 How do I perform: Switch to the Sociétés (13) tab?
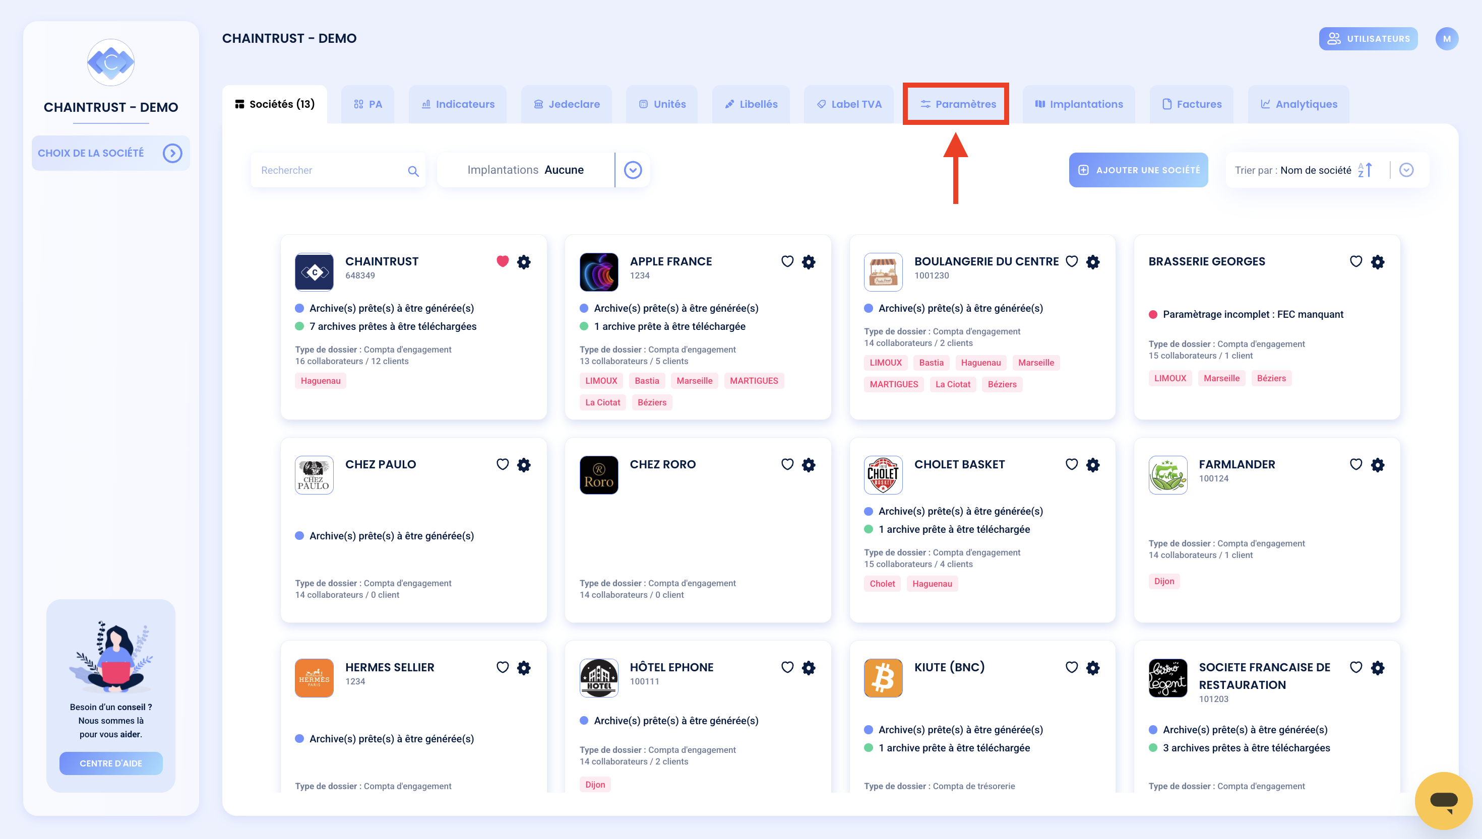pos(275,104)
